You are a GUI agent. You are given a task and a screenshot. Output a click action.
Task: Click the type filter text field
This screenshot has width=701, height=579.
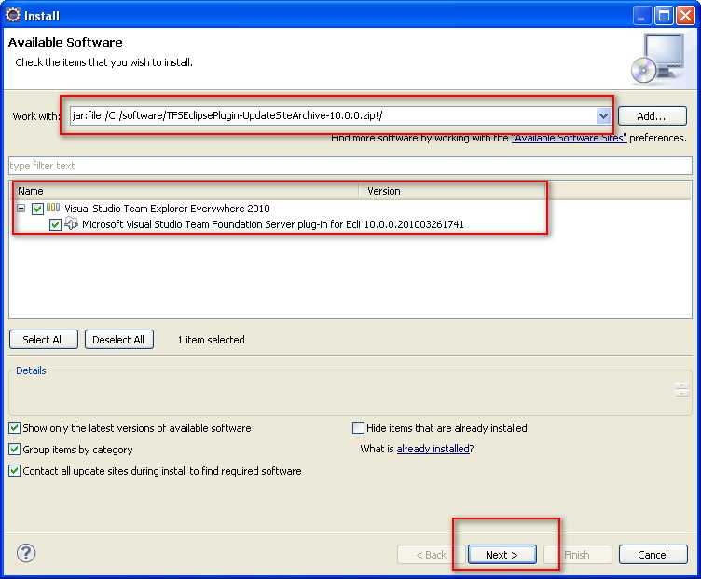[350, 166]
